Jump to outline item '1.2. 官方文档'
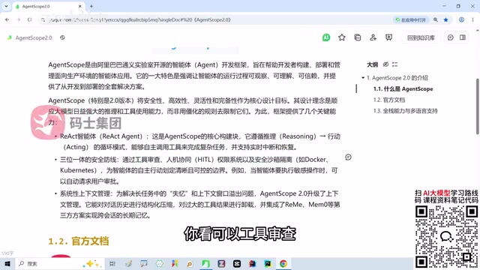 click(389, 100)
